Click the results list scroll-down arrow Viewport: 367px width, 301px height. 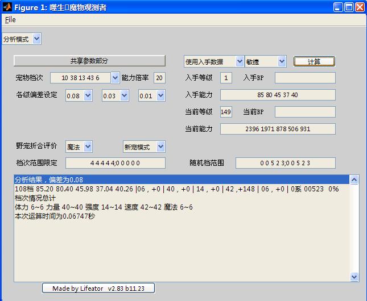point(354,277)
